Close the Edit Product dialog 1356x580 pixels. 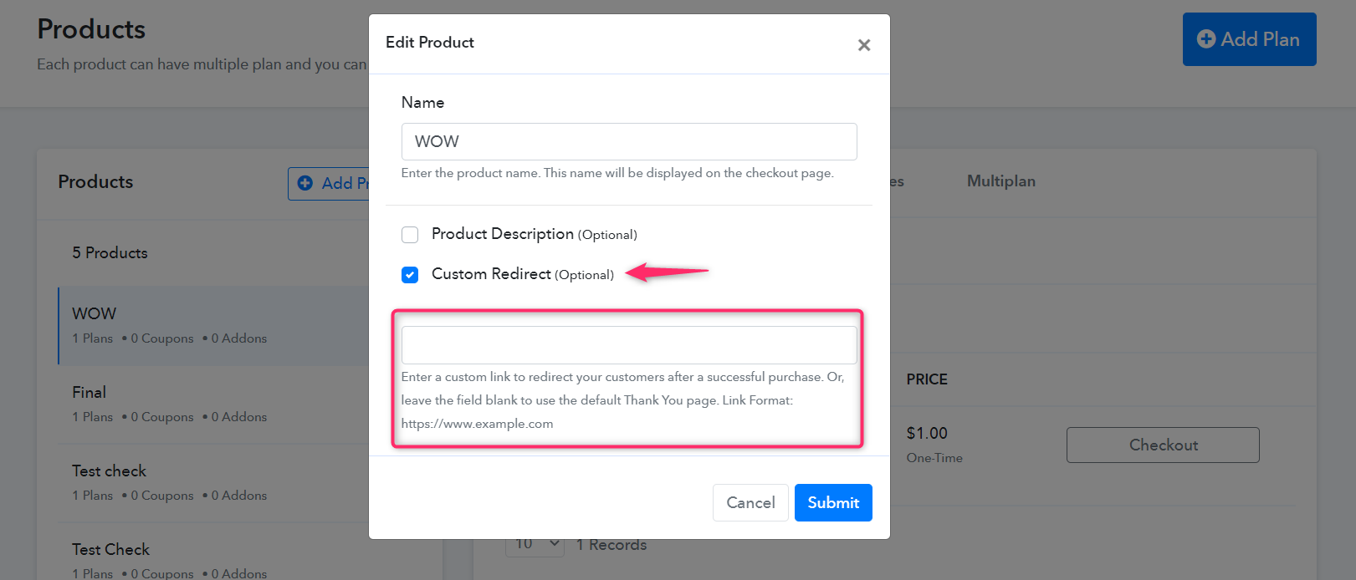(x=864, y=45)
